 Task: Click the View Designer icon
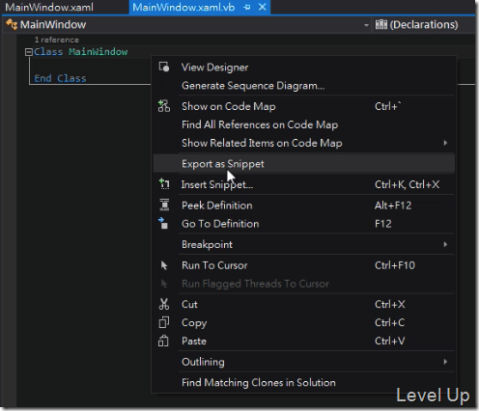tap(164, 67)
